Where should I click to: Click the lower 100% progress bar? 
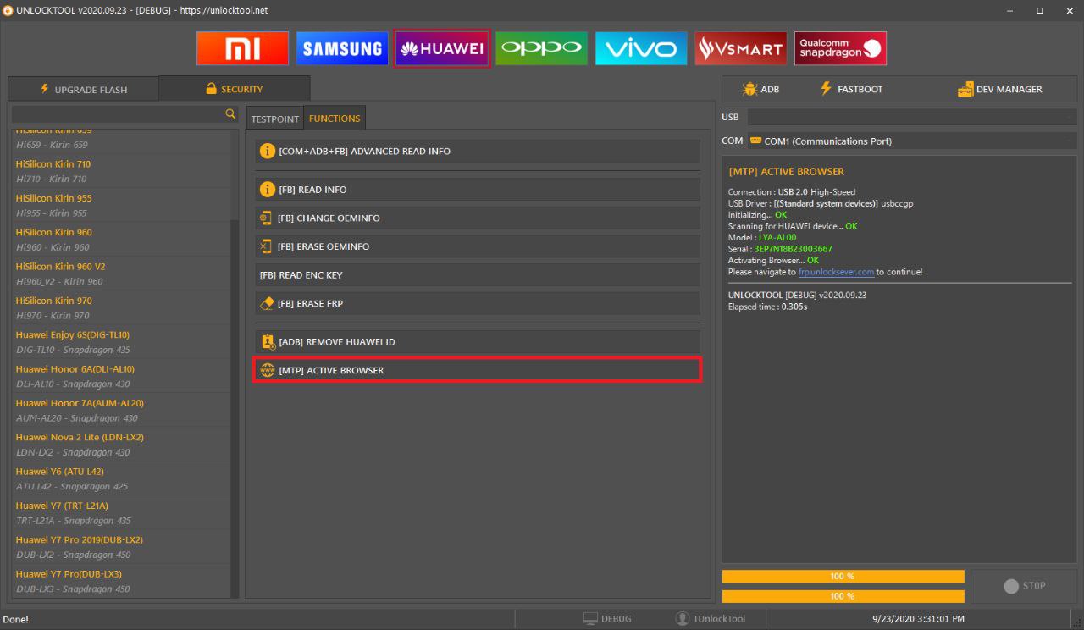[843, 596]
